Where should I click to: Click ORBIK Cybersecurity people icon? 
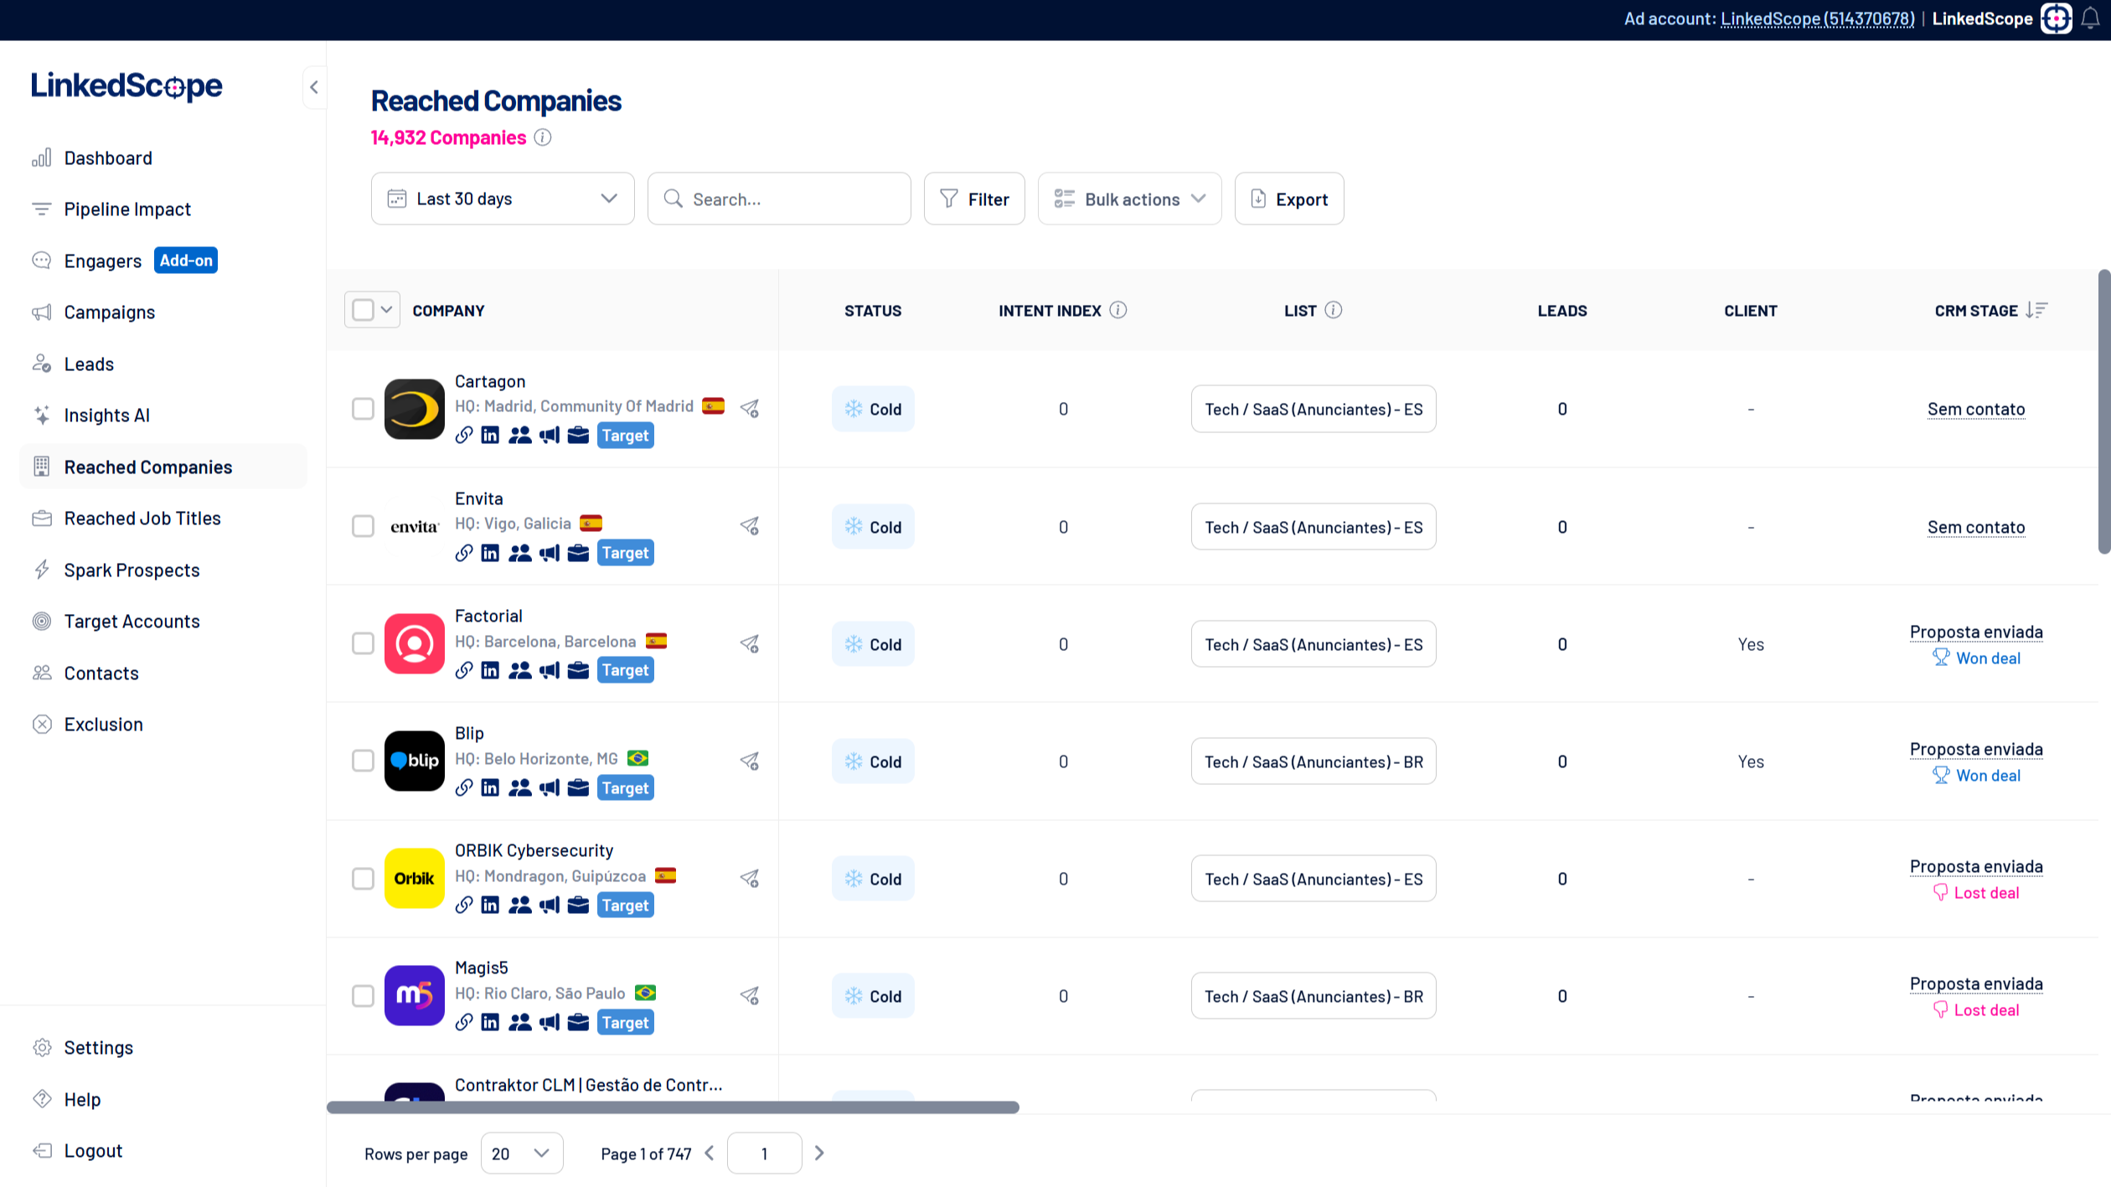[520, 905]
